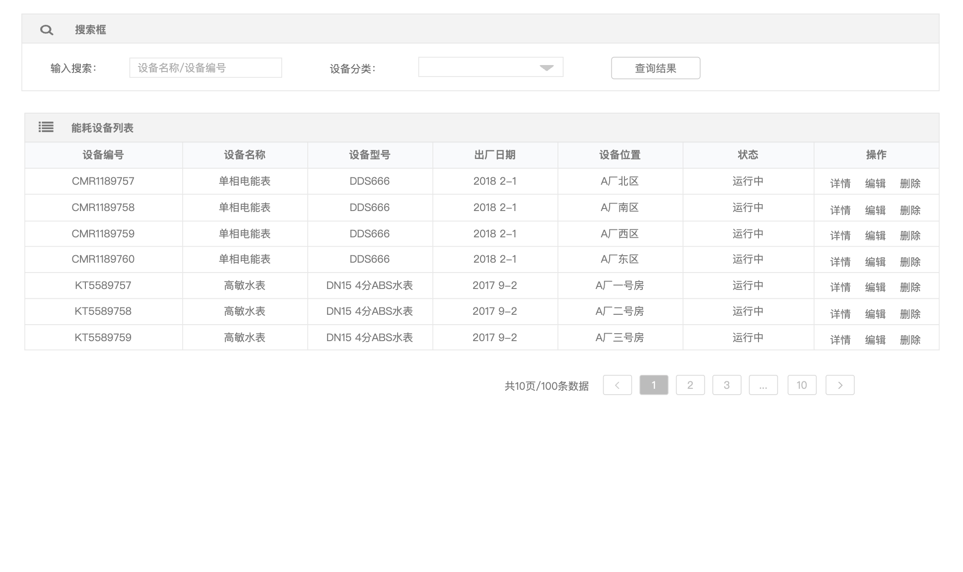Click the pagination ellipsis button
The height and width of the screenshot is (572, 963).
pos(763,385)
